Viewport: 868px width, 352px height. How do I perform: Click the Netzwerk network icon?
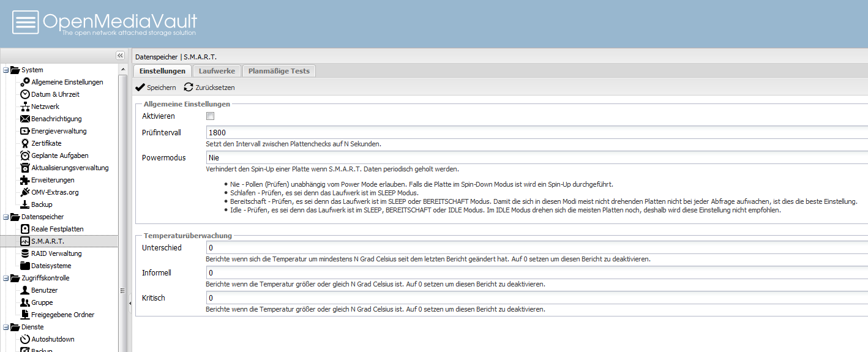click(25, 107)
